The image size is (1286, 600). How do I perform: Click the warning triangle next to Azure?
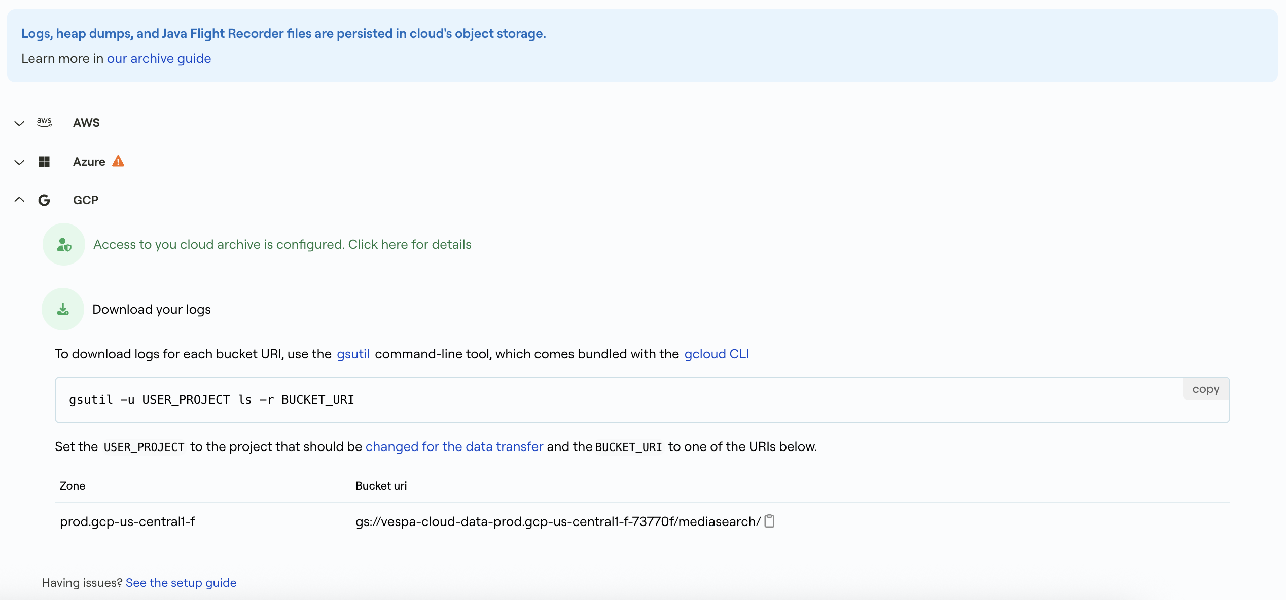(118, 161)
